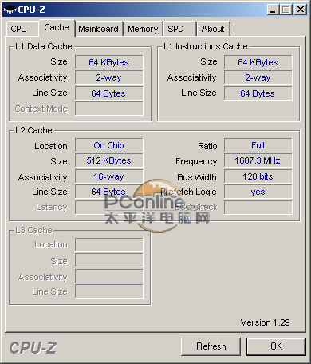Image resolution: width=311 pixels, height=364 pixels.
Task: Switch to the CPU tab
Action: point(22,29)
